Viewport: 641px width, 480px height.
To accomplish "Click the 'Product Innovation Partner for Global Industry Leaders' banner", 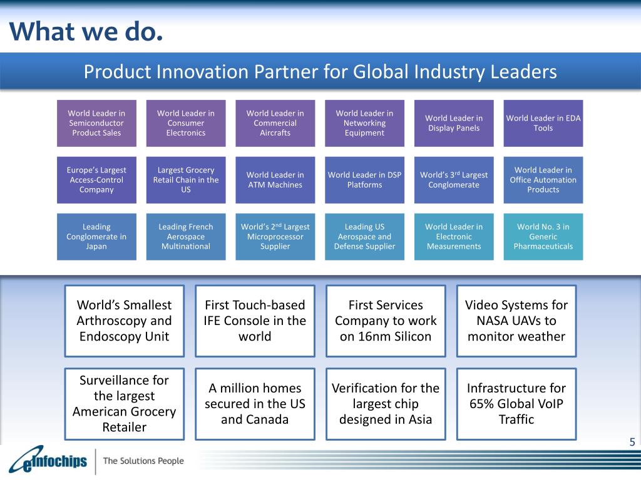I will pyautogui.click(x=320, y=71).
